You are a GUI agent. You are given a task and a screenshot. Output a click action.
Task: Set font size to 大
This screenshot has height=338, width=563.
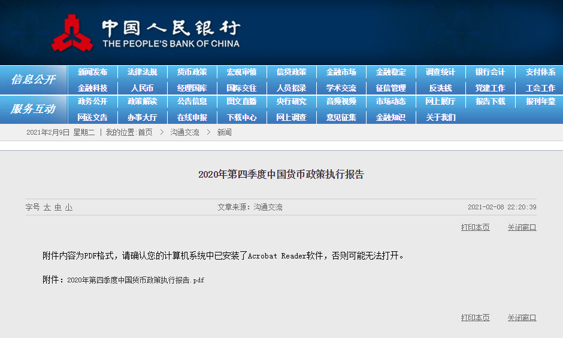pyautogui.click(x=47, y=208)
